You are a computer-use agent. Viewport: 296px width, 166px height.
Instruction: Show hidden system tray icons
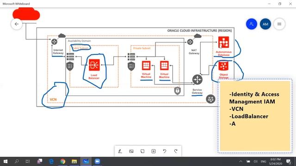[240, 161]
